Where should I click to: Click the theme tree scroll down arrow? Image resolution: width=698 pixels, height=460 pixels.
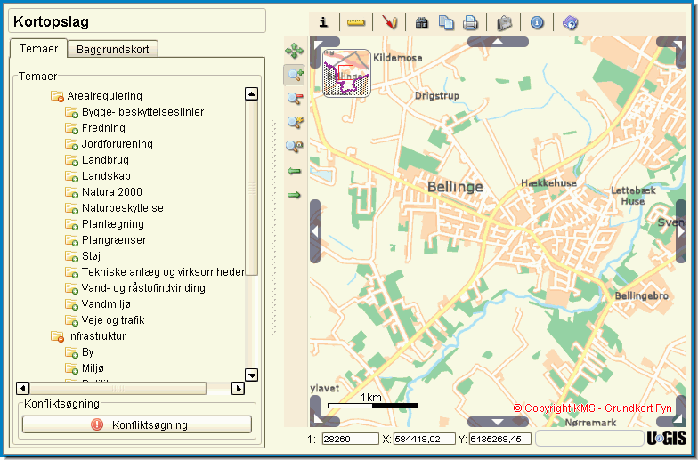[251, 375]
